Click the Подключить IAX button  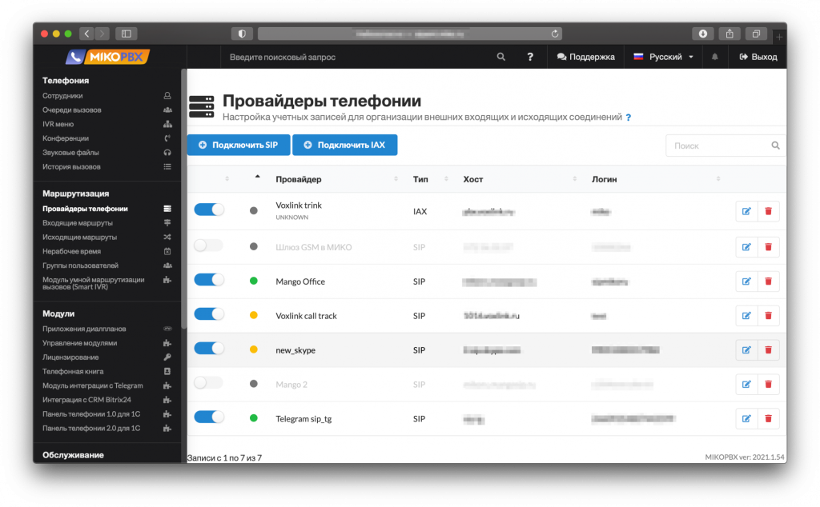point(344,145)
